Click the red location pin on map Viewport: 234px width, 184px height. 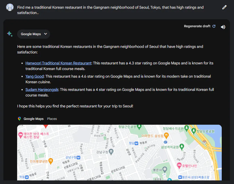(x=46, y=126)
